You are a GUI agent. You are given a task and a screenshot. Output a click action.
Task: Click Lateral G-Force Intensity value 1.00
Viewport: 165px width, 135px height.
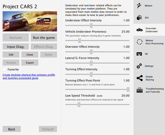coord(126,58)
